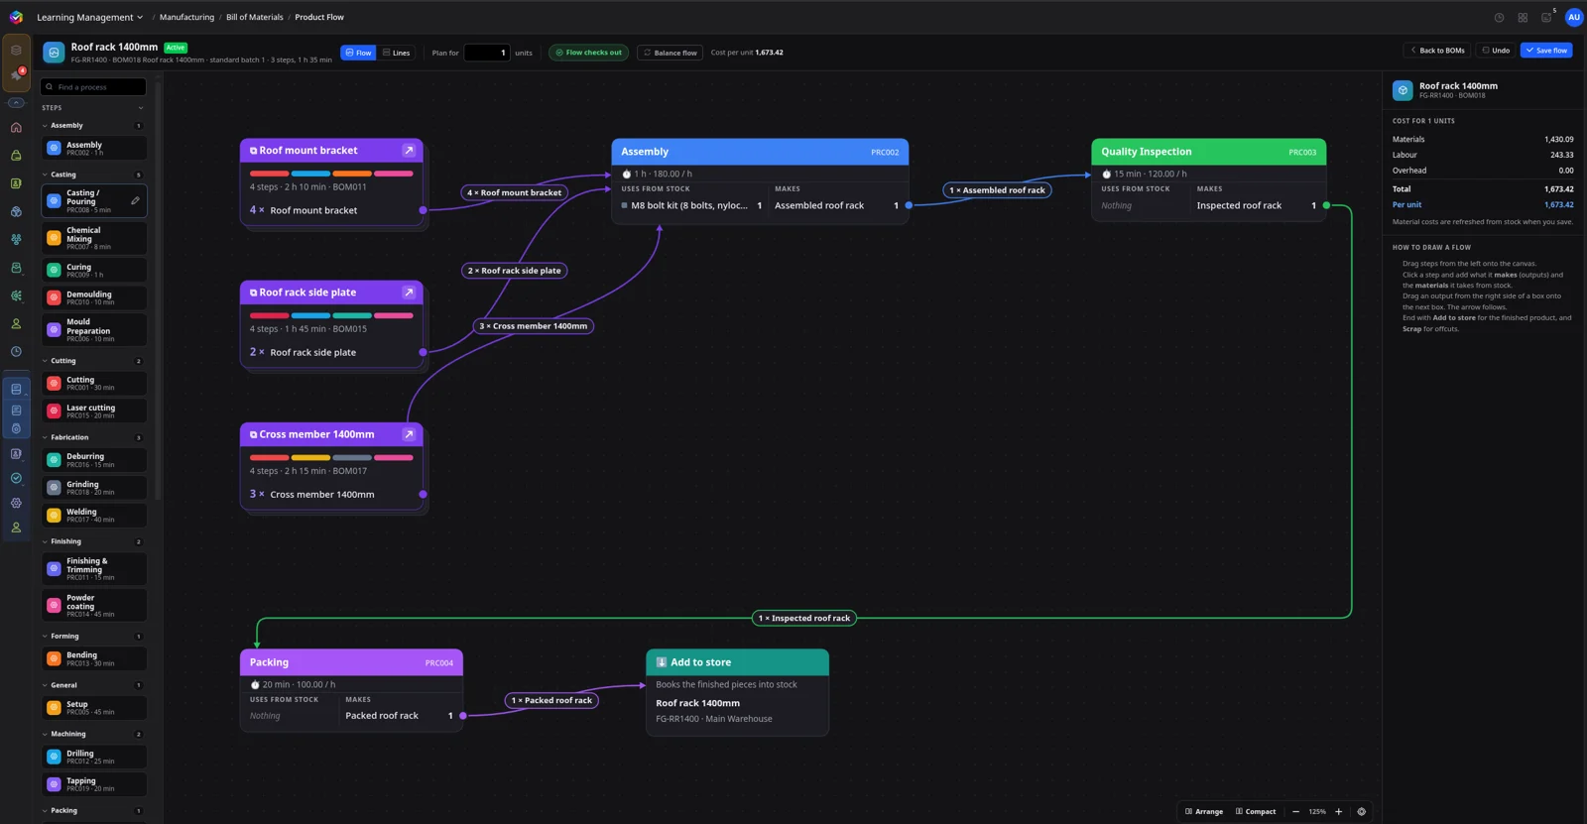Open the Roof mount bracket sub-BOM arrow icon
This screenshot has width=1587, height=824.
coord(409,151)
